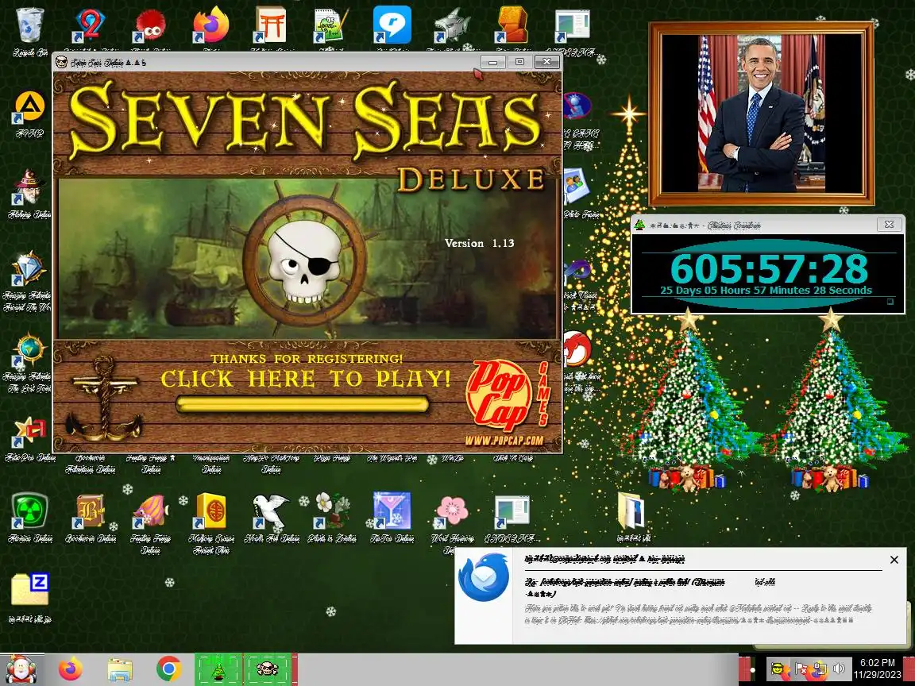This screenshot has height=686, width=915.
Task: Open Amazing Adventures The Lost Tomb shortcut
Action: pyautogui.click(x=29, y=350)
